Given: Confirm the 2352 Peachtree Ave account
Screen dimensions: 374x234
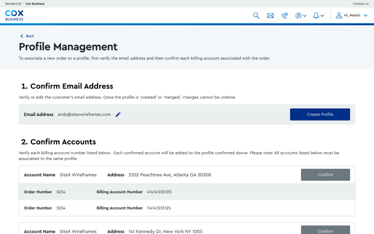Looking at the screenshot, I should click(325, 175).
